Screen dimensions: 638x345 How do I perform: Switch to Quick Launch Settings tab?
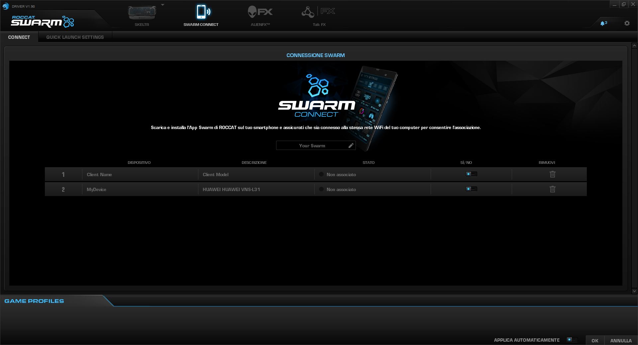[75, 37]
